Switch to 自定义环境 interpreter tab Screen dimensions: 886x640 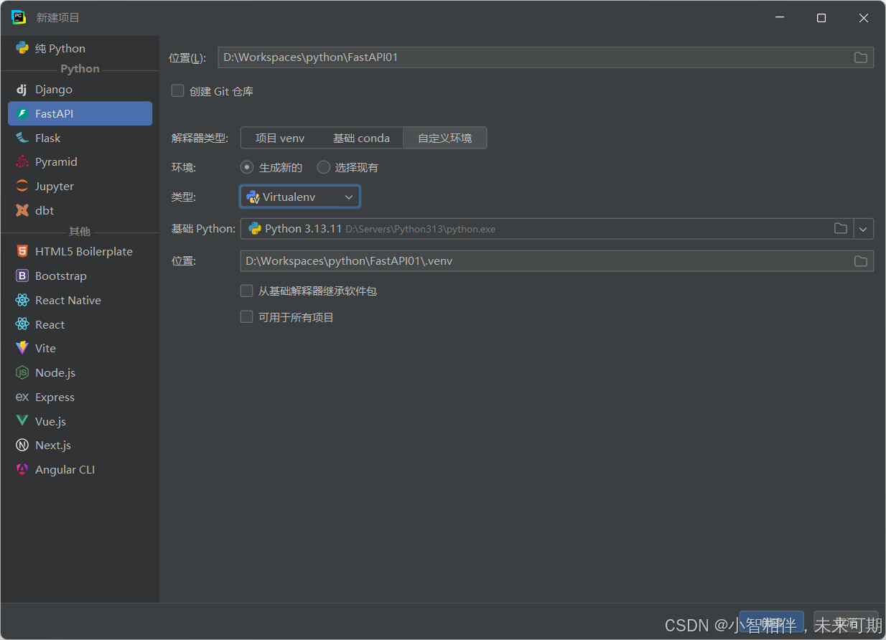tap(445, 138)
